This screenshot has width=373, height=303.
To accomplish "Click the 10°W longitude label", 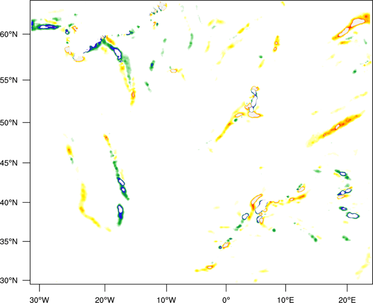I will coord(166,300).
